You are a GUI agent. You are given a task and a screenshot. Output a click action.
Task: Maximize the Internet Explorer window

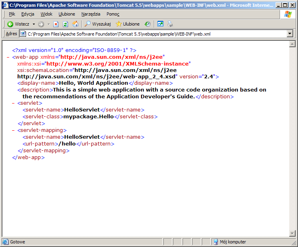point(285,5)
